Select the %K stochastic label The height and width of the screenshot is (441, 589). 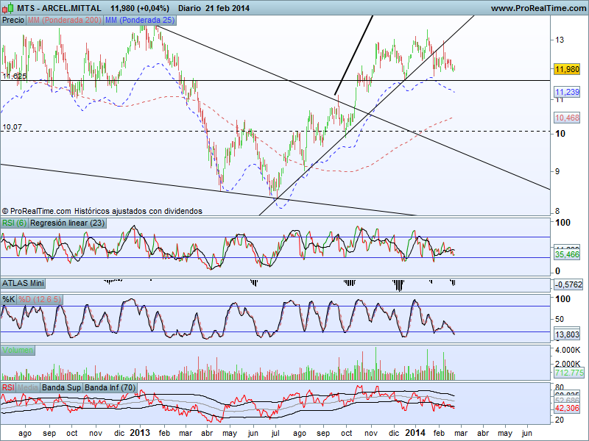click(9, 299)
